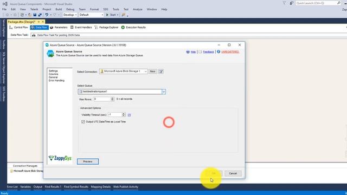Switch to the Package Explorer tab

coord(106,28)
